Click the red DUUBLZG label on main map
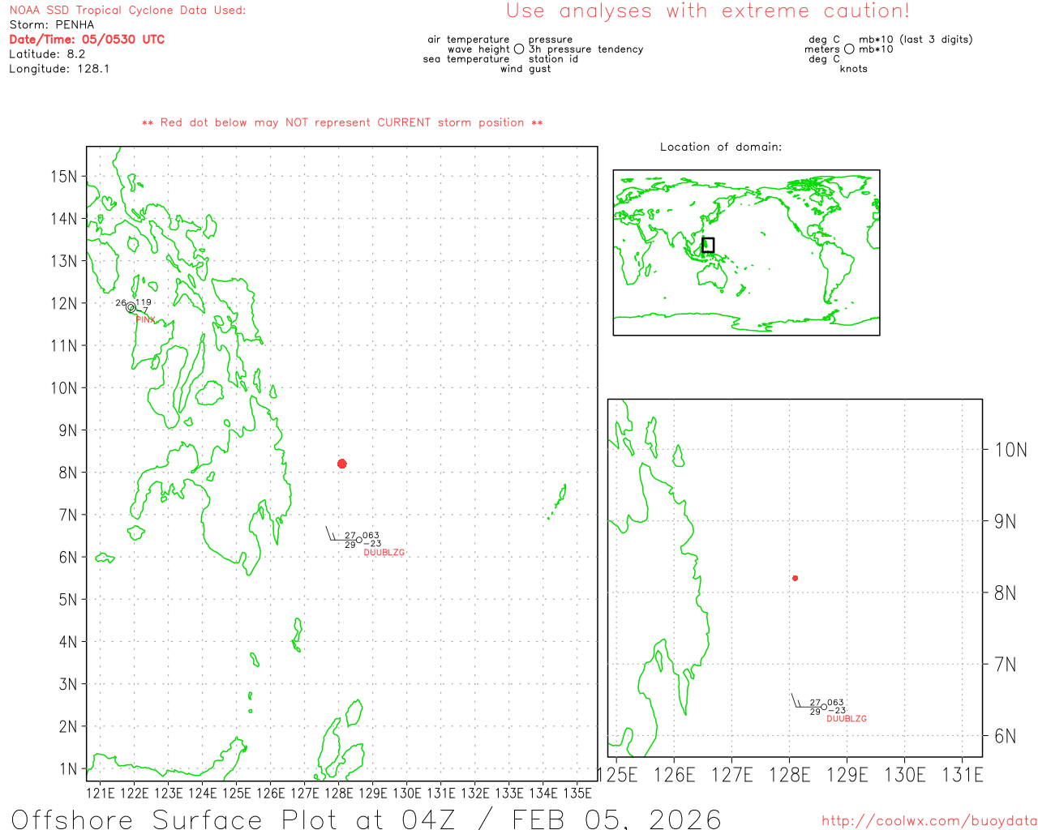The width and height of the screenshot is (1038, 830). (x=384, y=553)
